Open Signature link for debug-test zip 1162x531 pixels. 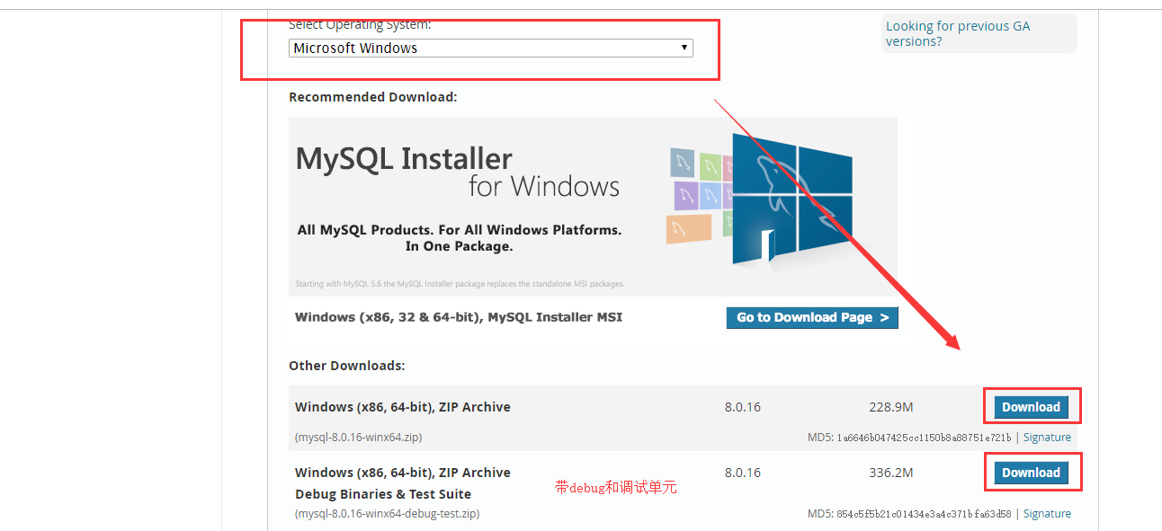(x=1047, y=514)
